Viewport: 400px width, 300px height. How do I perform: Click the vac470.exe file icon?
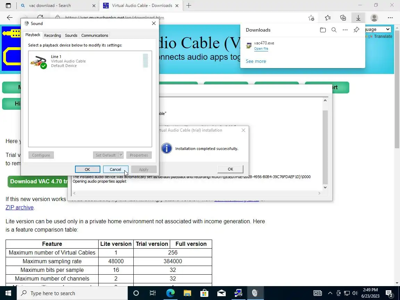(249, 46)
